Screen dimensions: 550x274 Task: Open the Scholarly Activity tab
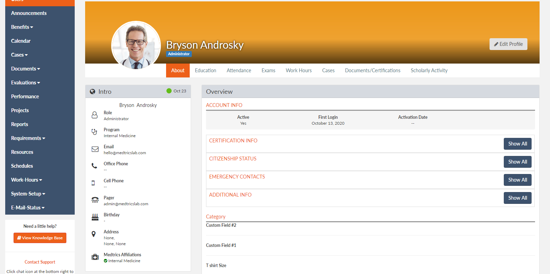pyautogui.click(x=429, y=70)
